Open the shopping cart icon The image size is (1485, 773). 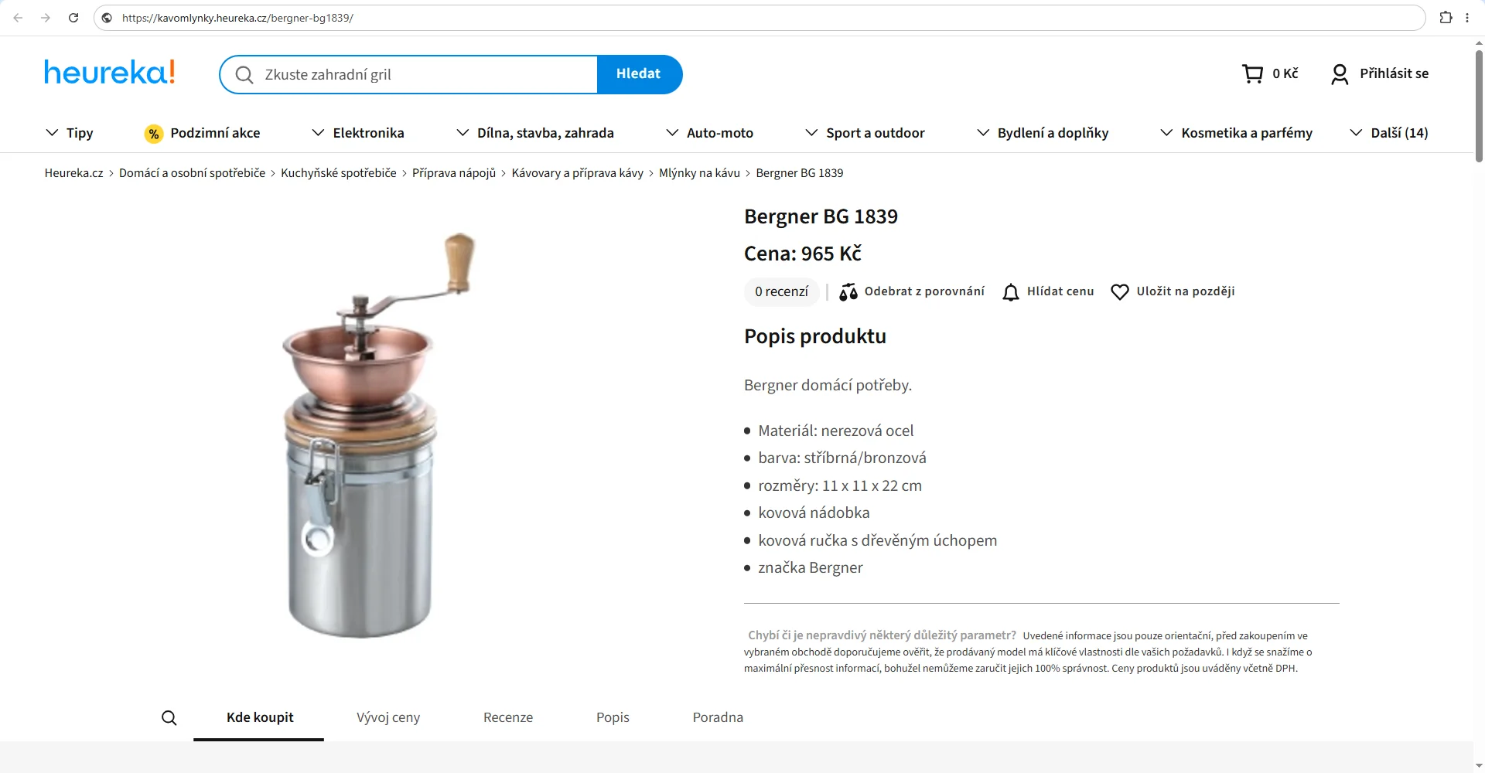[x=1252, y=73]
